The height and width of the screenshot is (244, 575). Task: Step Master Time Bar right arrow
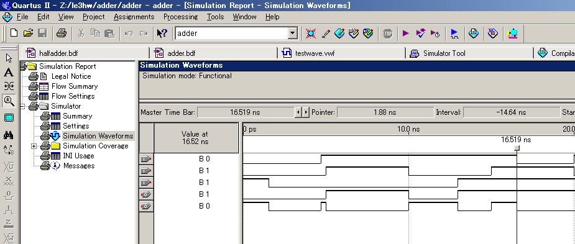pos(306,112)
